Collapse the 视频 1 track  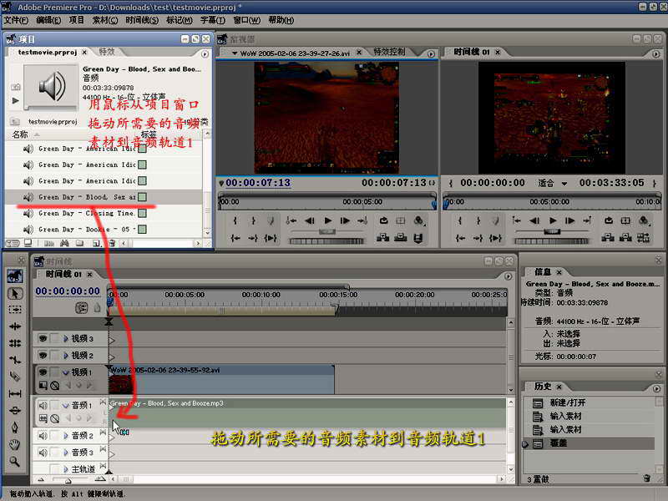[66, 372]
